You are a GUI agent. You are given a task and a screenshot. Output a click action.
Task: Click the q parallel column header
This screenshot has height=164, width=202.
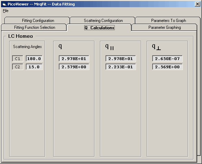[110, 47]
